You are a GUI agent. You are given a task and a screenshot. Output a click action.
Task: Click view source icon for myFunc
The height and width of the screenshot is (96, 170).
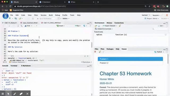(x=166, y=35)
